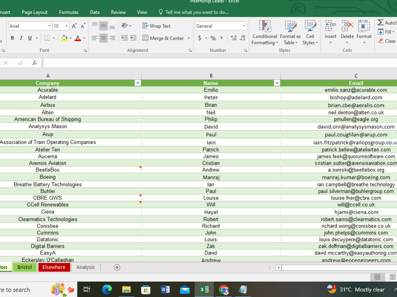Open Name column filter dropdown
Screen dimensions: 397x297
click(x=277, y=83)
